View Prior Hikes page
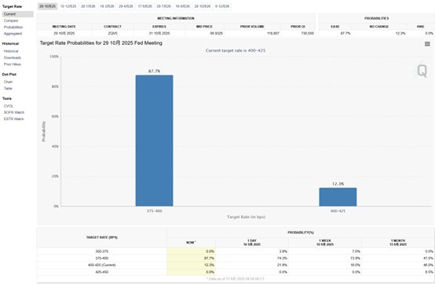435x285 pixels. pos(13,64)
